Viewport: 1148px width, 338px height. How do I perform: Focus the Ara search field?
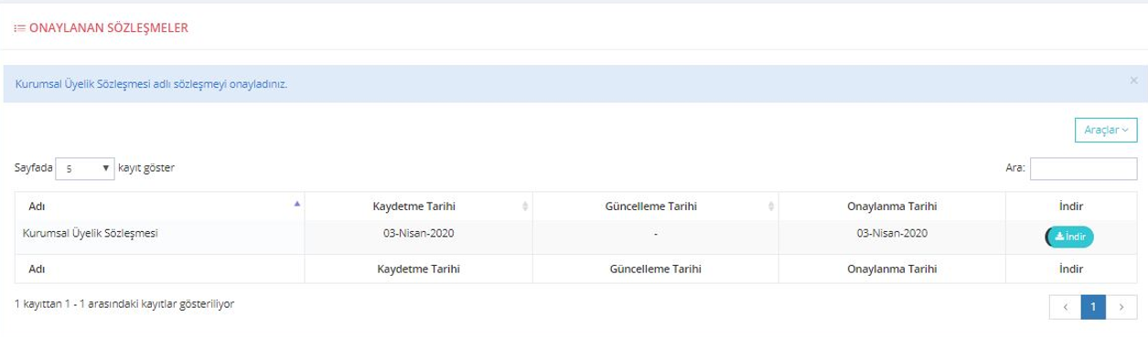click(x=1083, y=169)
